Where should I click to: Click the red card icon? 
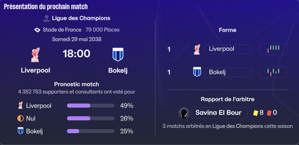pyautogui.click(x=269, y=113)
